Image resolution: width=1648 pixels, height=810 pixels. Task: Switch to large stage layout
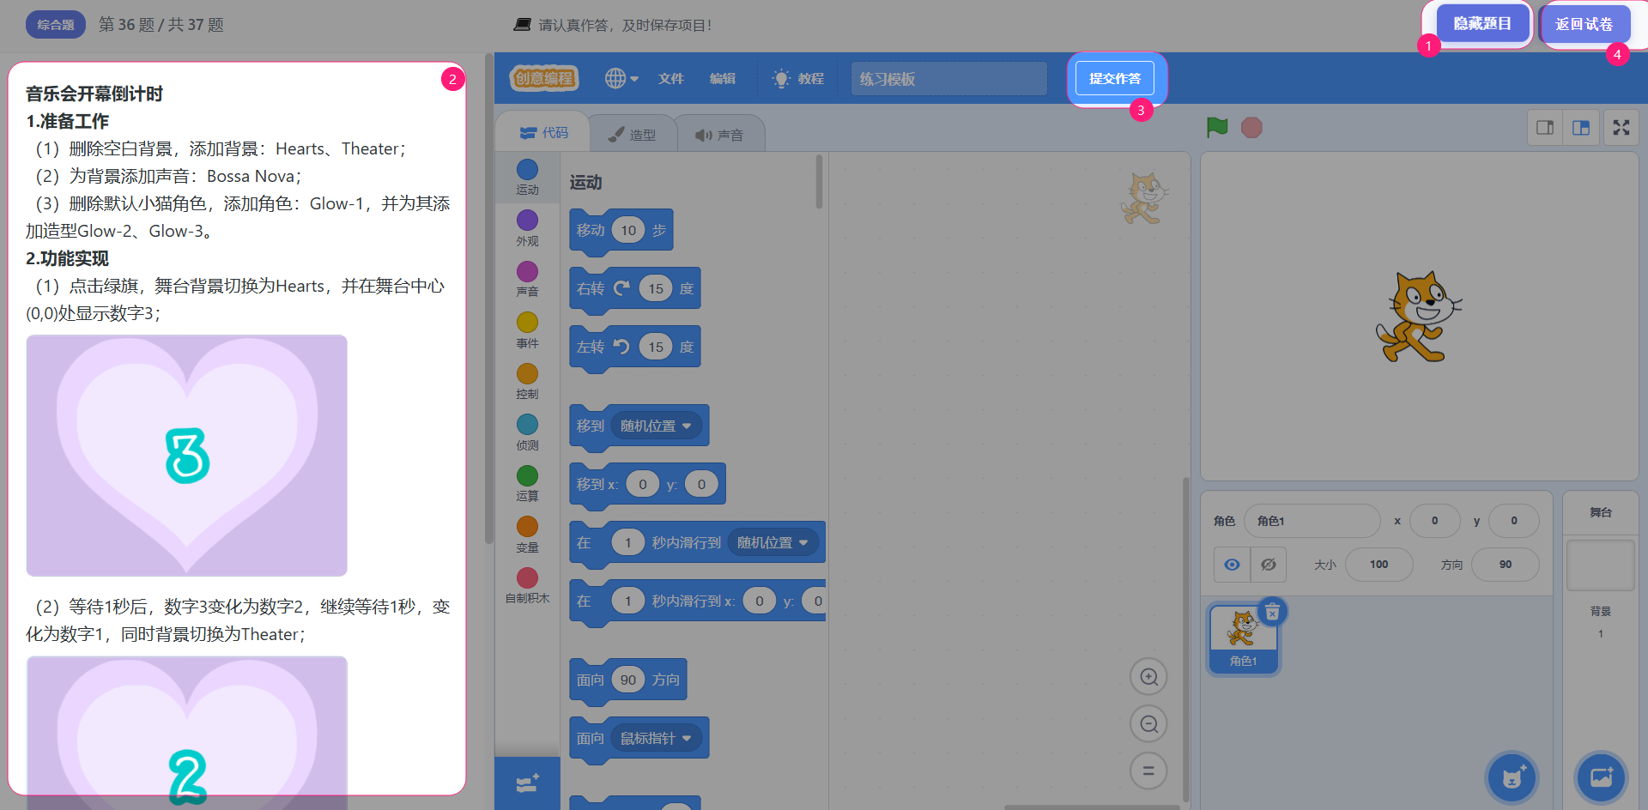click(1581, 128)
